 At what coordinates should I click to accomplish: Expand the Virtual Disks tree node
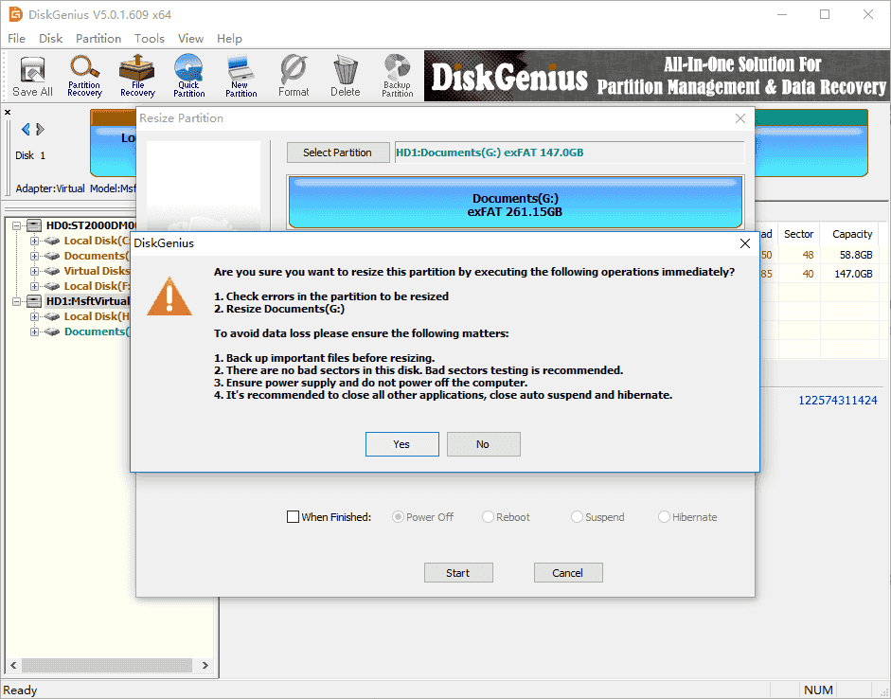click(x=35, y=271)
